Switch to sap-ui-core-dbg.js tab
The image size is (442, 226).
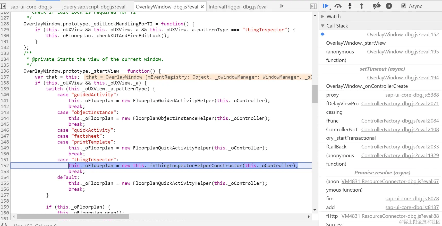point(31,7)
